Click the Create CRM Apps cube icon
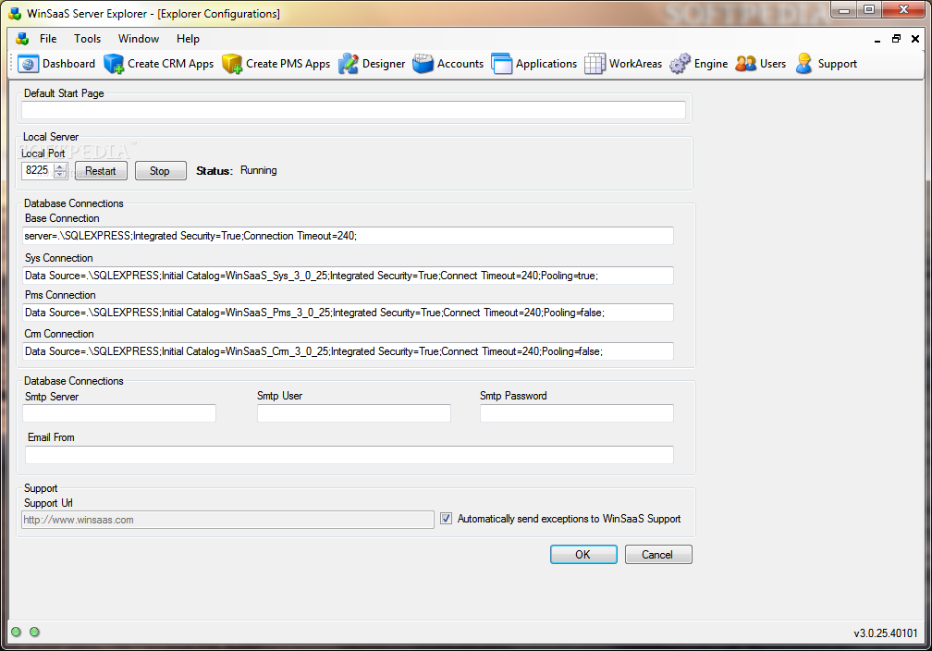 (x=114, y=64)
